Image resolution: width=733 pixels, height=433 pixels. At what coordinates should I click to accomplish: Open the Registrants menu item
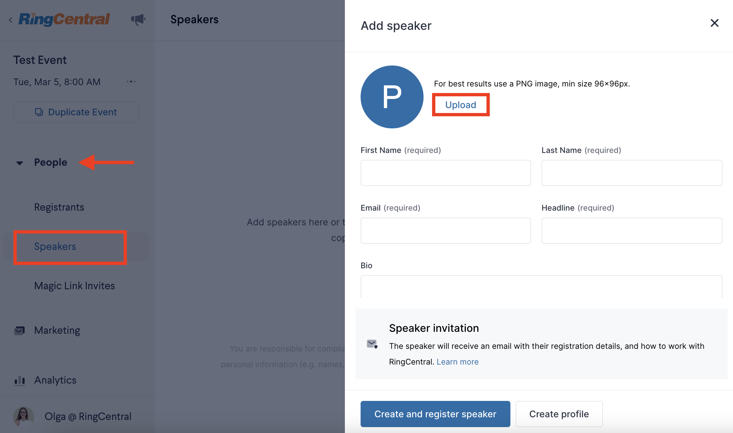[x=59, y=207]
